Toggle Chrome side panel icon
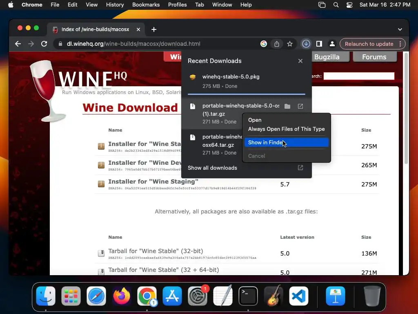The image size is (418, 314). tap(319, 44)
